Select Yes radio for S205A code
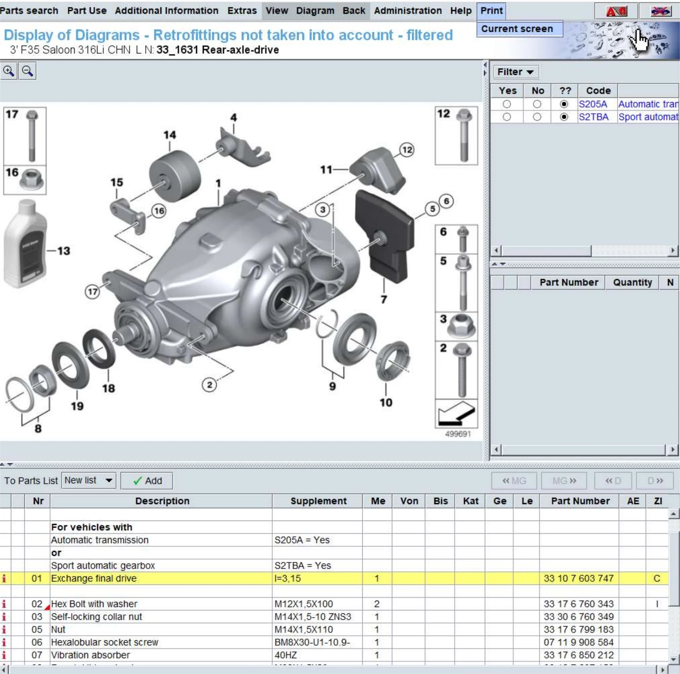The width and height of the screenshot is (680, 674). pos(507,104)
